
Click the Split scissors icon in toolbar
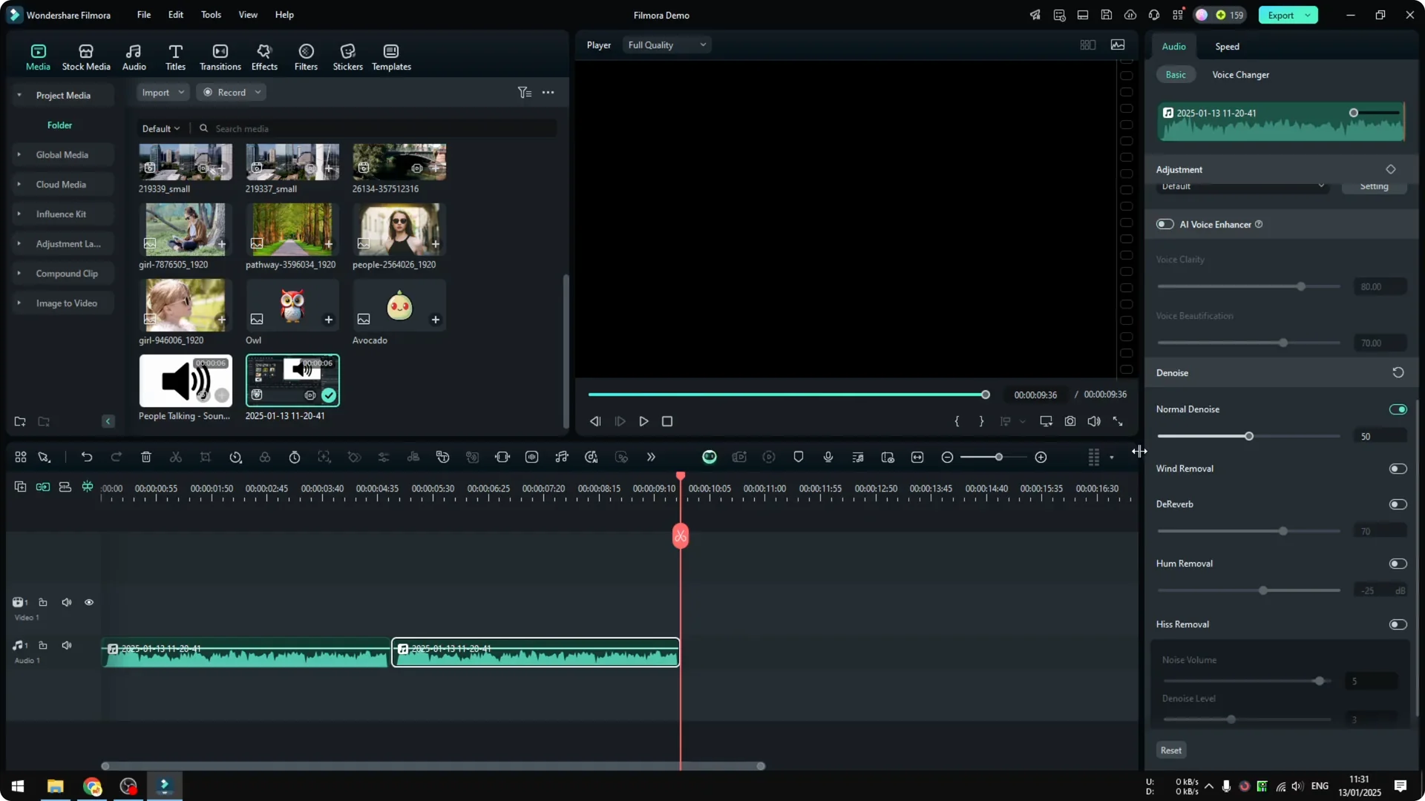pyautogui.click(x=176, y=458)
